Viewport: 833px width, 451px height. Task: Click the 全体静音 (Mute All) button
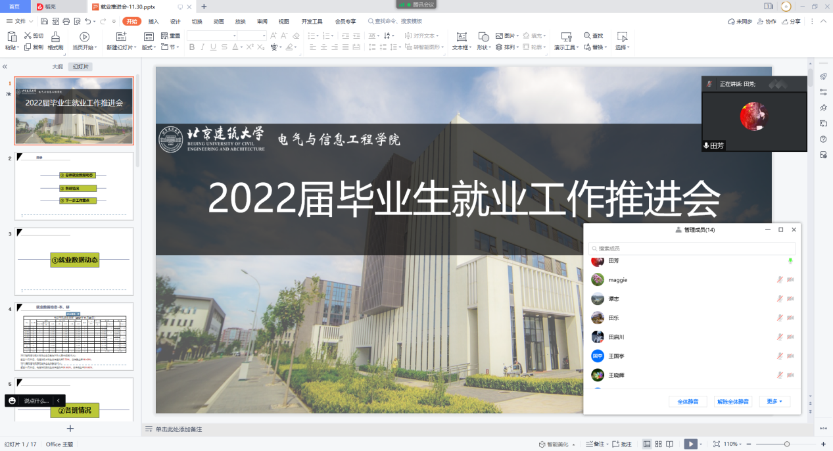(688, 402)
